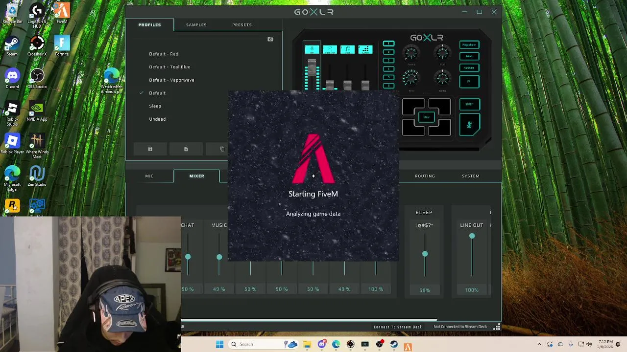Select the Music channel screen on GoXLR device
The image size is (627, 352).
(x=347, y=49)
